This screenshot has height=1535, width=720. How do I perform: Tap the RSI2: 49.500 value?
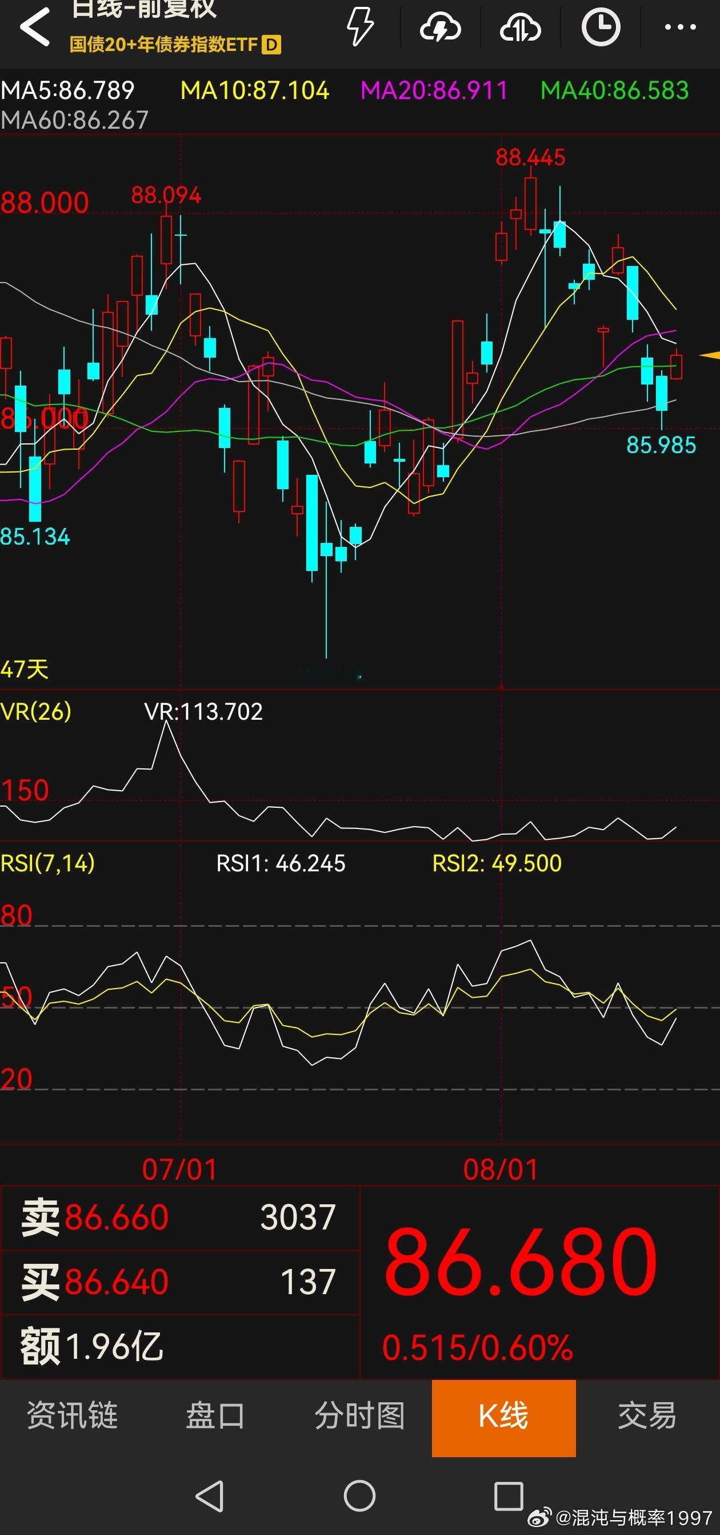click(x=497, y=863)
